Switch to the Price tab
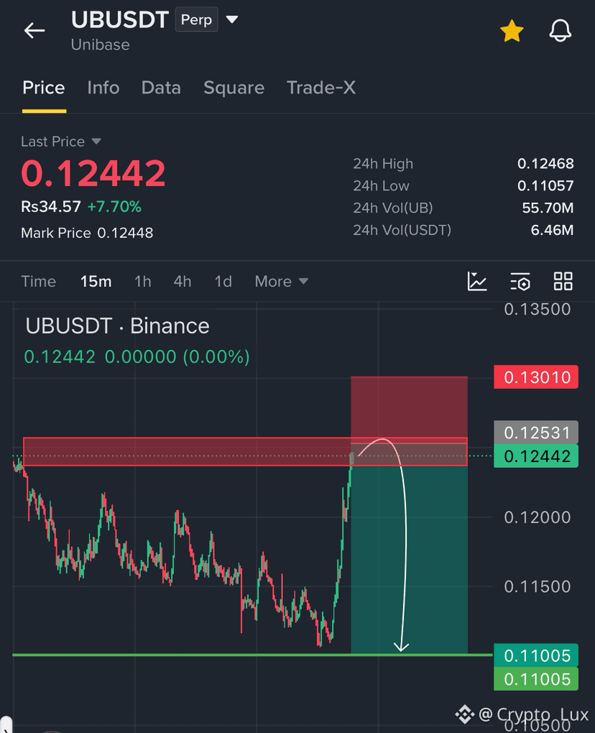Screen dimensions: 595x733 [x=44, y=88]
